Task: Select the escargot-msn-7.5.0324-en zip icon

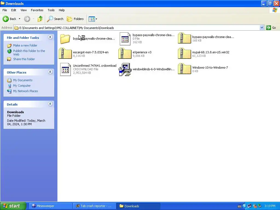Action: click(x=65, y=53)
